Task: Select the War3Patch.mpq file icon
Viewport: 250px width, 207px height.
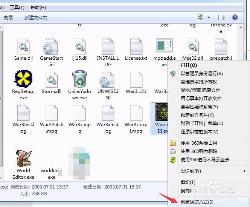Action: coord(52,113)
